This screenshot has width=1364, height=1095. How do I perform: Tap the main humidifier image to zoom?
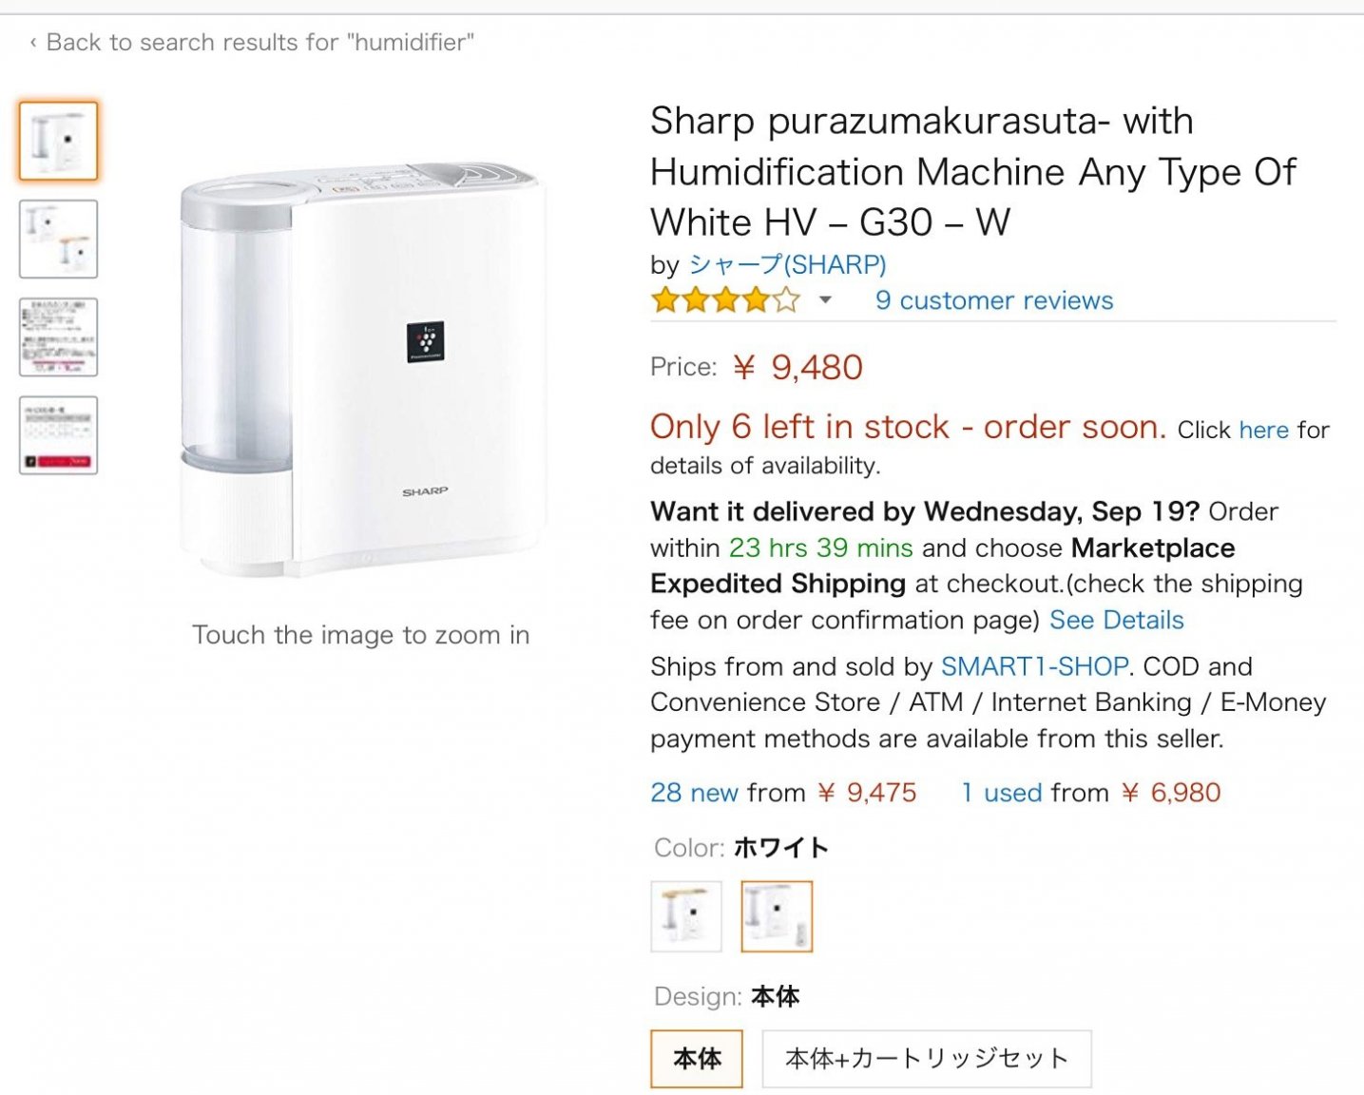(362, 369)
